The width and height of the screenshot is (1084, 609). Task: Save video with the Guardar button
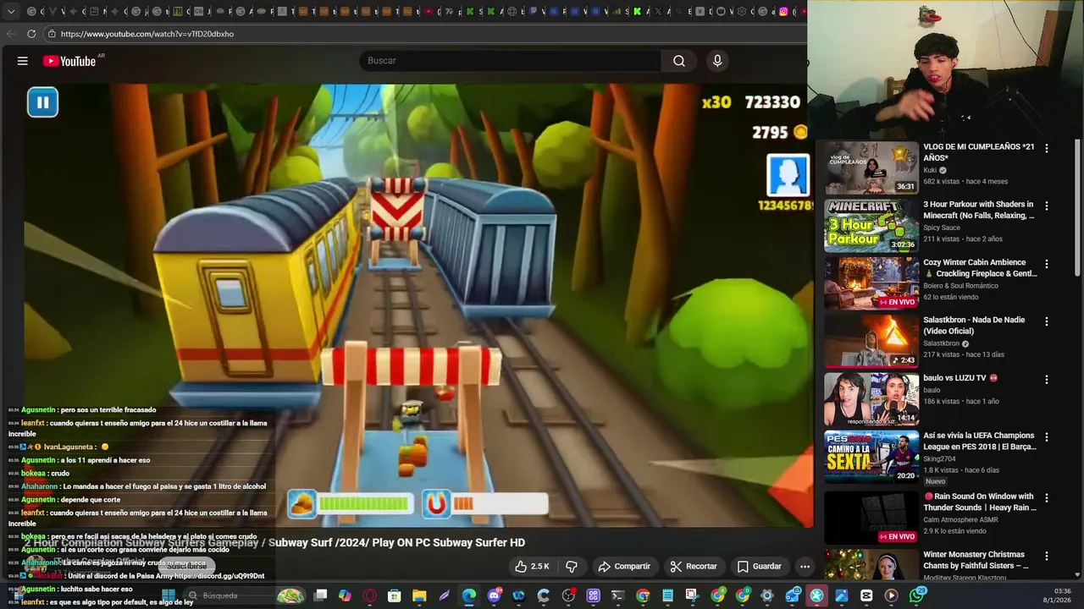[x=759, y=566]
